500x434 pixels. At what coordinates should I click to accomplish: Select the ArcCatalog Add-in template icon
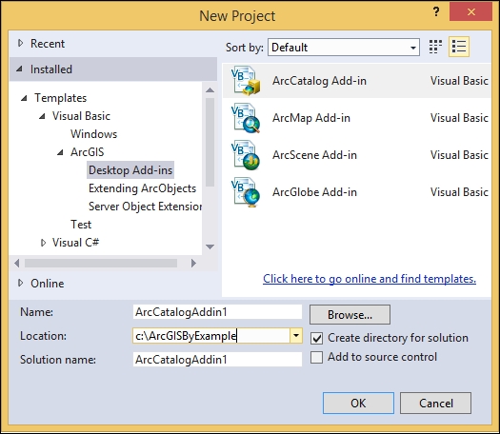(x=246, y=81)
